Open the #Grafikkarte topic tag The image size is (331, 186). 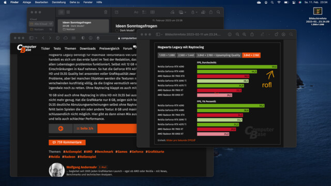(x=155, y=151)
